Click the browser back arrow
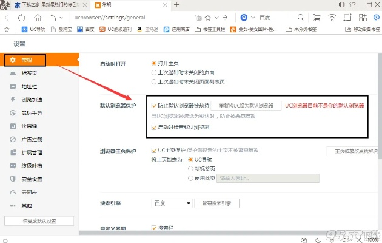This screenshot has height=243, width=382. click(7, 17)
